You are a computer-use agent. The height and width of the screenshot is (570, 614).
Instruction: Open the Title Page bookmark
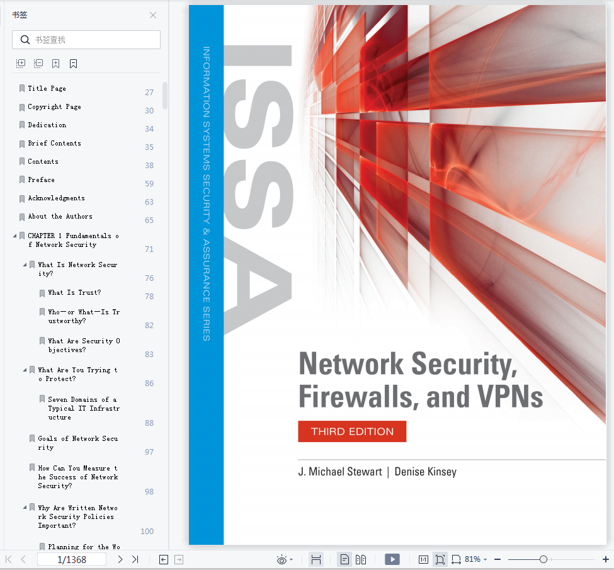click(x=47, y=89)
